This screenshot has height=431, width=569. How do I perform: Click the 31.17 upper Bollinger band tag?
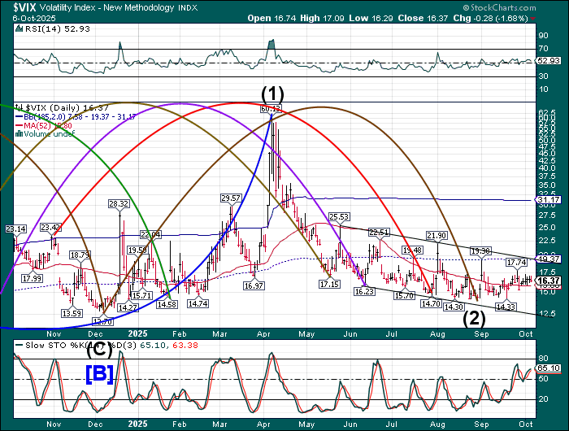tap(549, 199)
